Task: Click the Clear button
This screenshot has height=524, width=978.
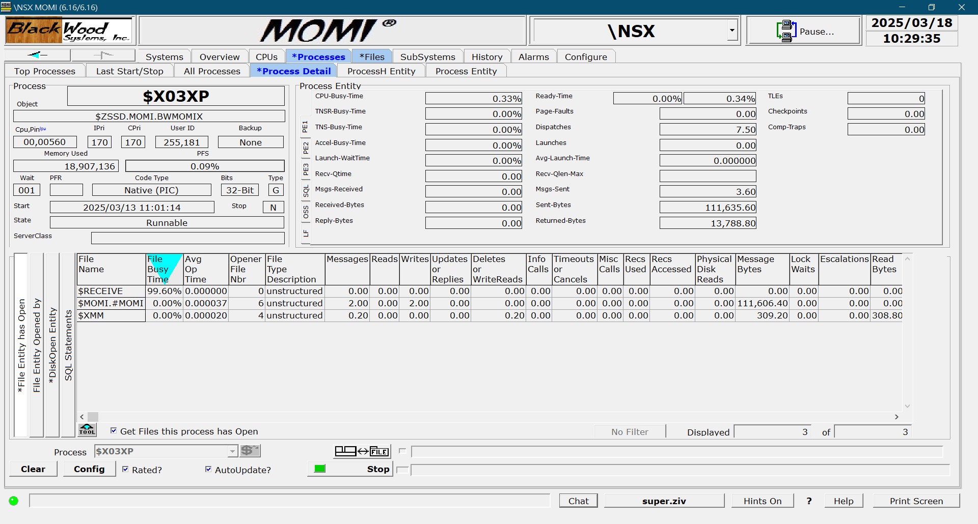Action: pyautogui.click(x=33, y=469)
